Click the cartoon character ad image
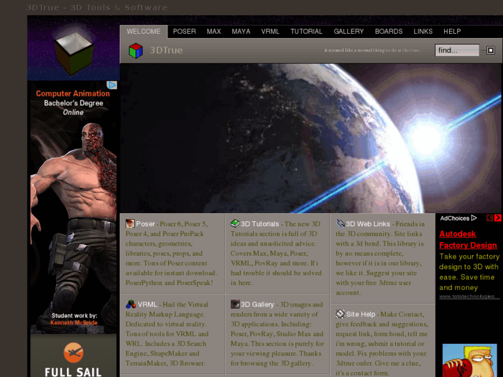This screenshot has height=377, width=503. click(470, 360)
